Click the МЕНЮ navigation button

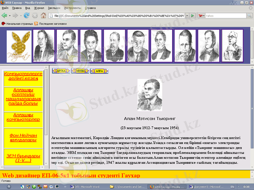pos(80,71)
